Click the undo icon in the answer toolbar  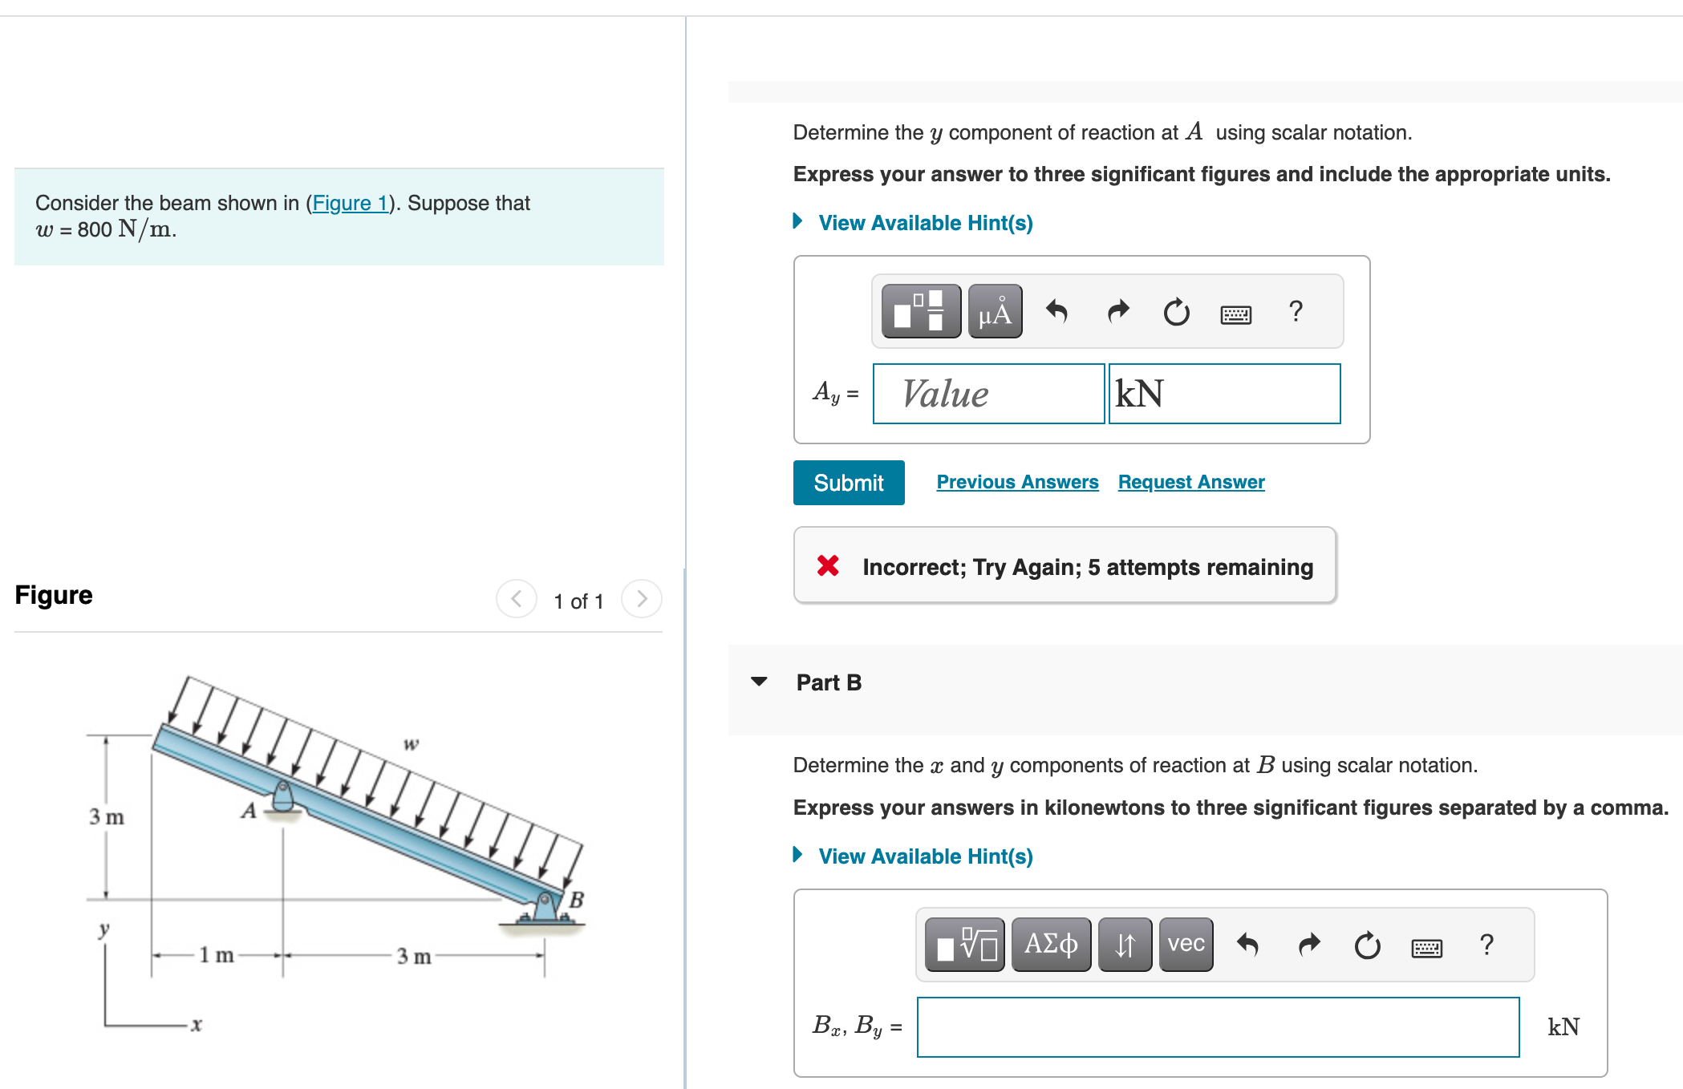click(x=1057, y=311)
